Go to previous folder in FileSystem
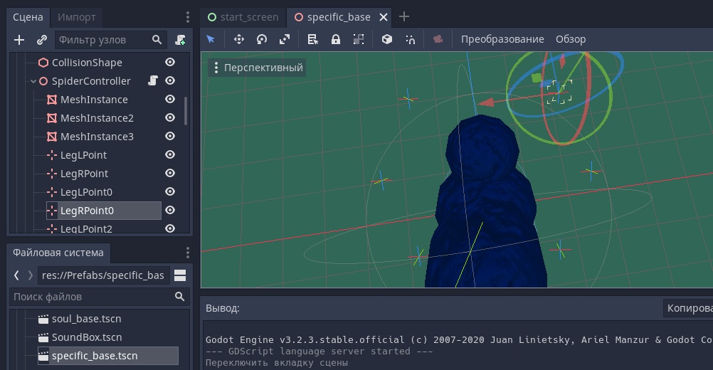 click(x=16, y=275)
